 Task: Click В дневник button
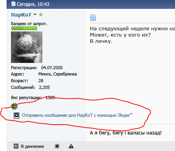pyautogui.click(x=29, y=146)
